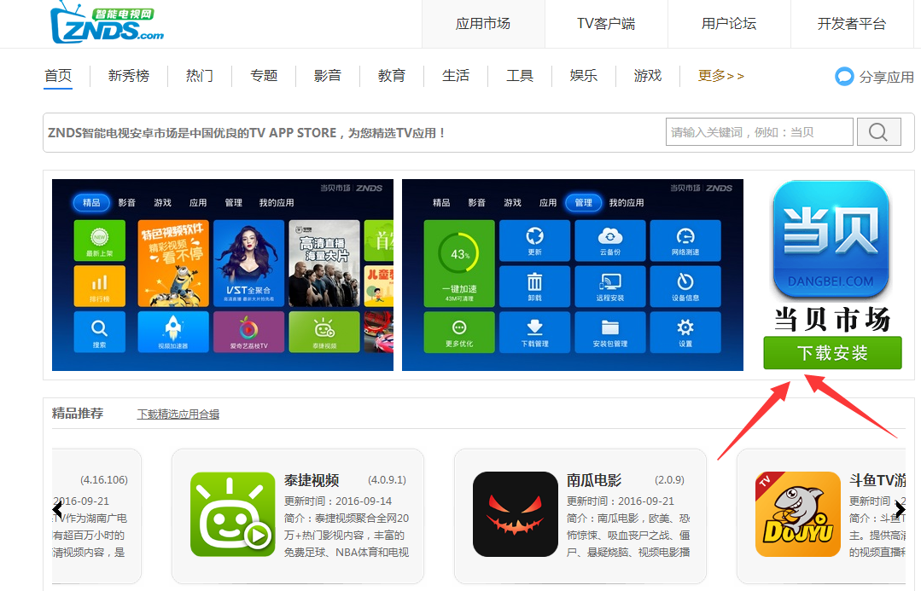Click the magnifier search button

click(878, 132)
